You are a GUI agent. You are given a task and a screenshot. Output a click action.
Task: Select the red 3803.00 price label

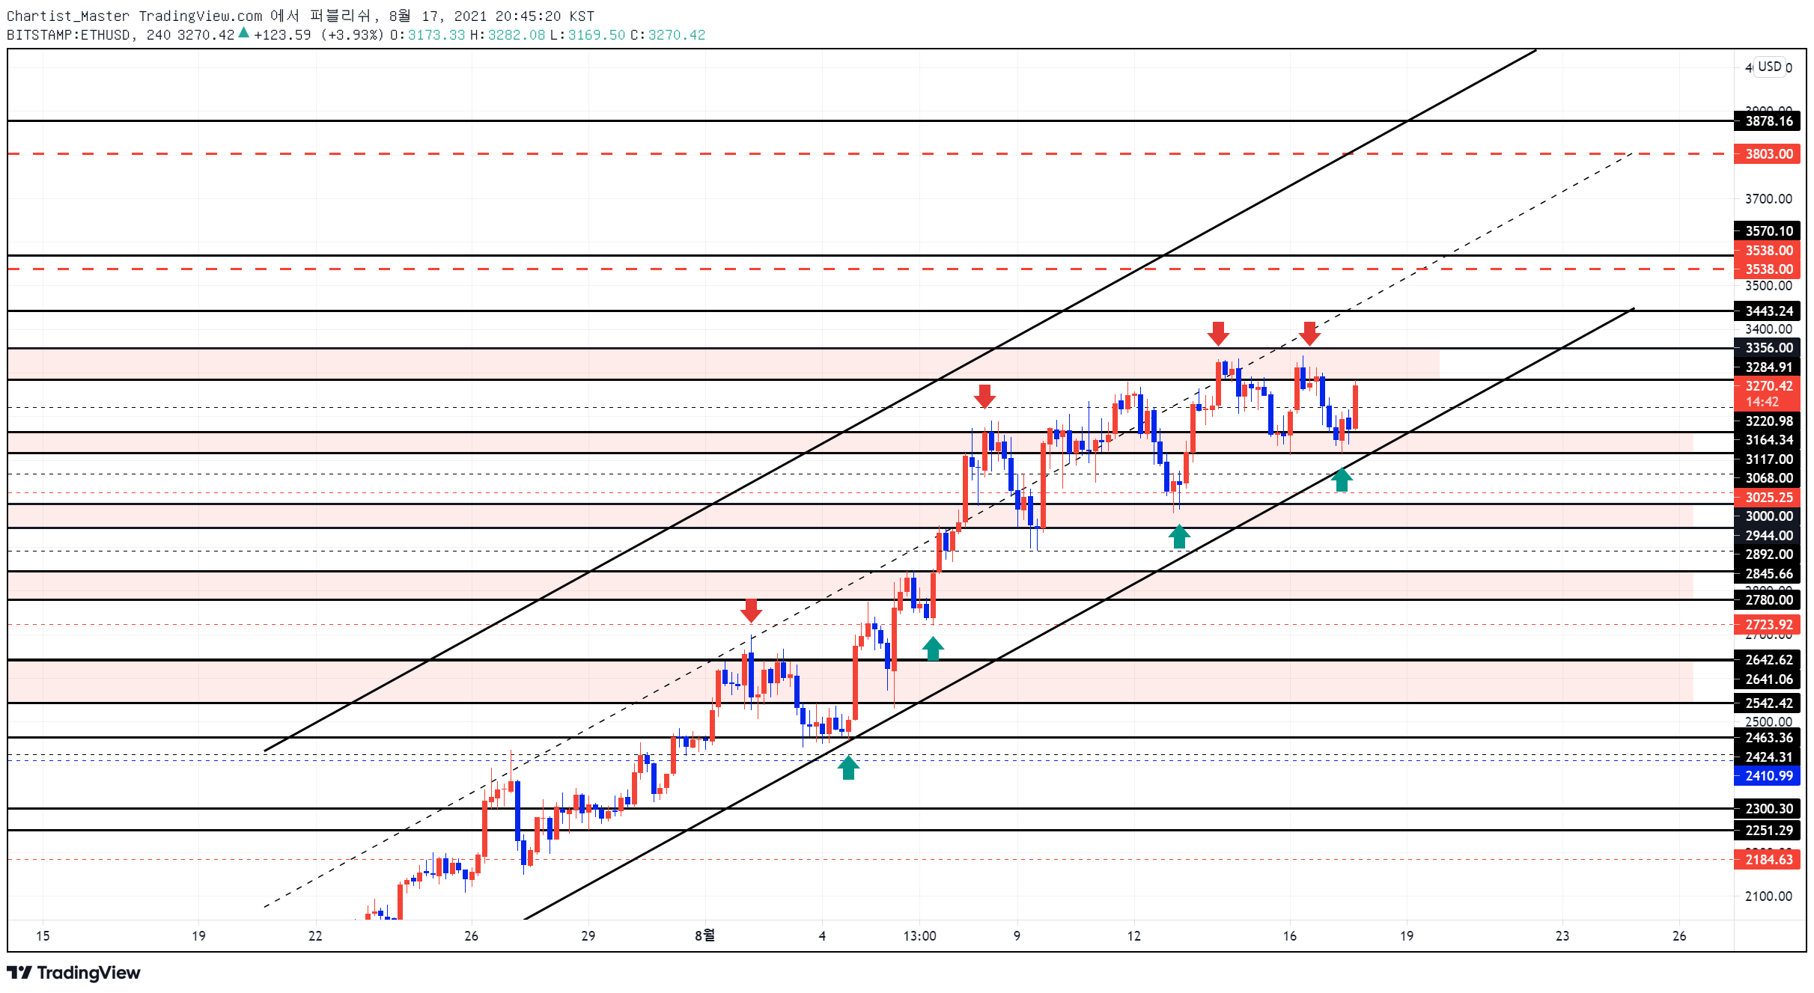tap(1768, 154)
